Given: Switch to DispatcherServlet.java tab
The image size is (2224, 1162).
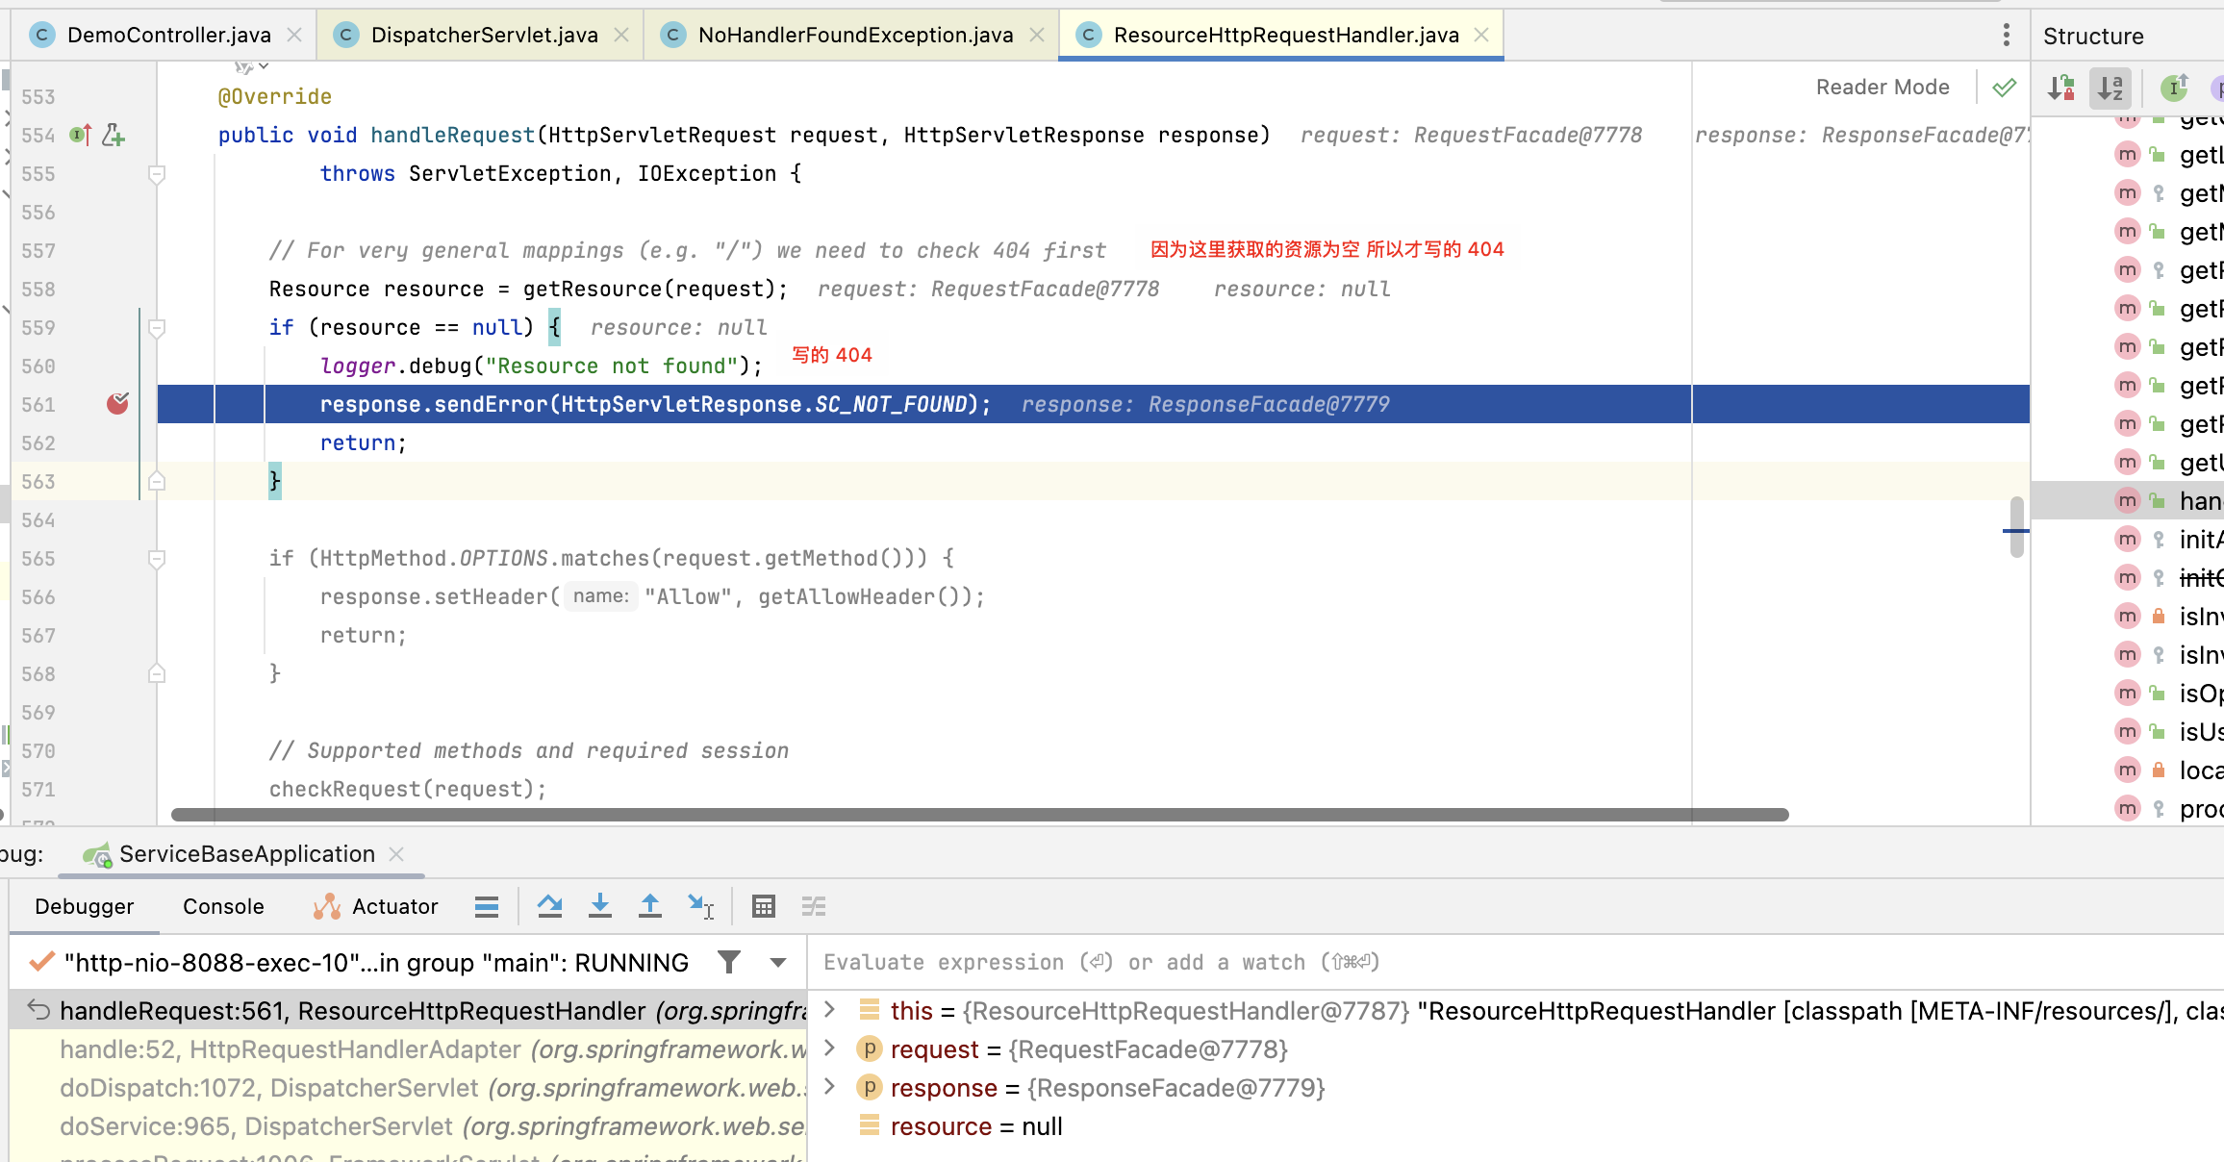Looking at the screenshot, I should coord(484,36).
